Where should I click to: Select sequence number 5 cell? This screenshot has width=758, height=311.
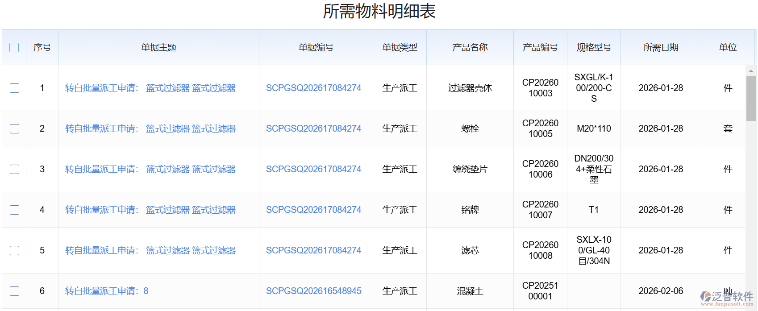pos(42,250)
